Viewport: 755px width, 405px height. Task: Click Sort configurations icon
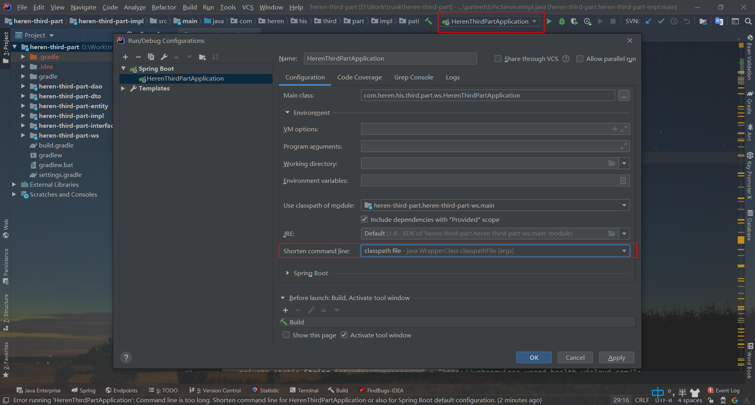(215, 57)
